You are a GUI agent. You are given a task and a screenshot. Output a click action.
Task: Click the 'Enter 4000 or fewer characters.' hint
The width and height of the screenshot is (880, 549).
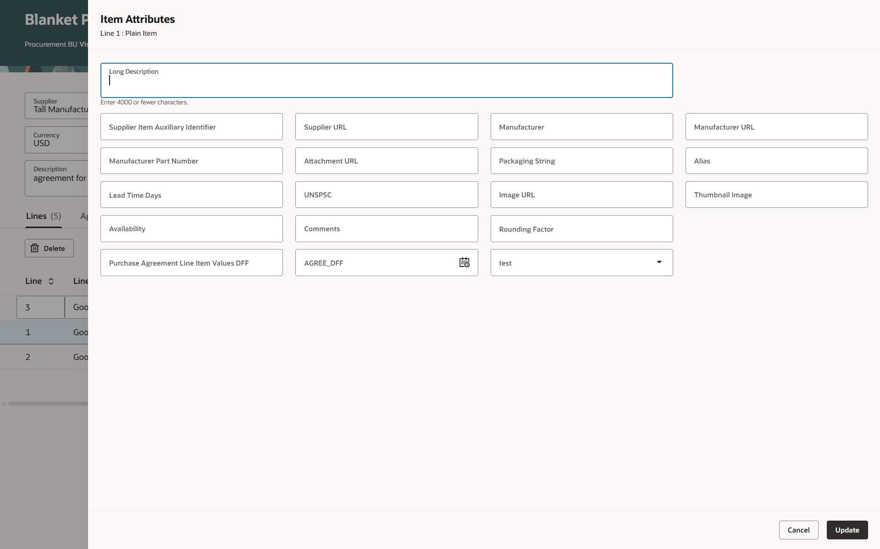(144, 102)
